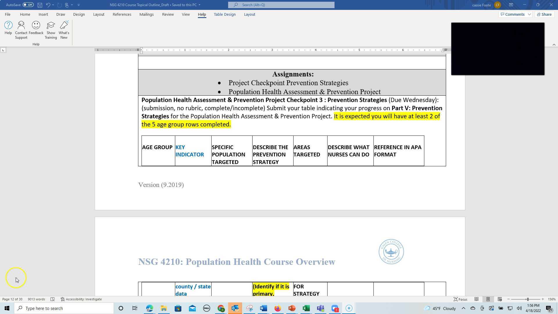The image size is (558, 314).
Task: Open Outlook from the taskbar
Action: 235,308
